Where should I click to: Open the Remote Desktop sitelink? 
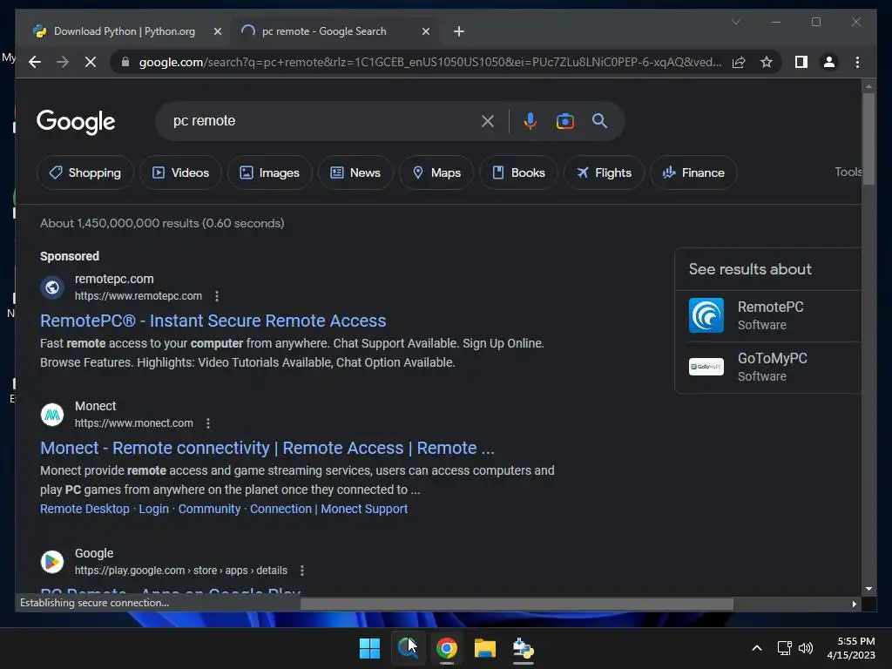pos(84,509)
